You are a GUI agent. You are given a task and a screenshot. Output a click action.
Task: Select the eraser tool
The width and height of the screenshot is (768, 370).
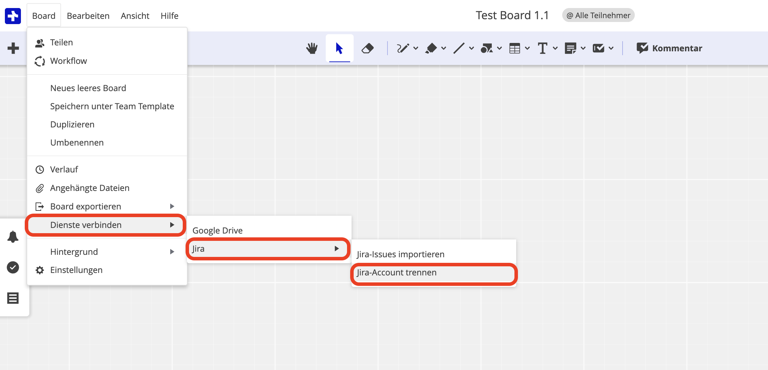click(x=367, y=48)
